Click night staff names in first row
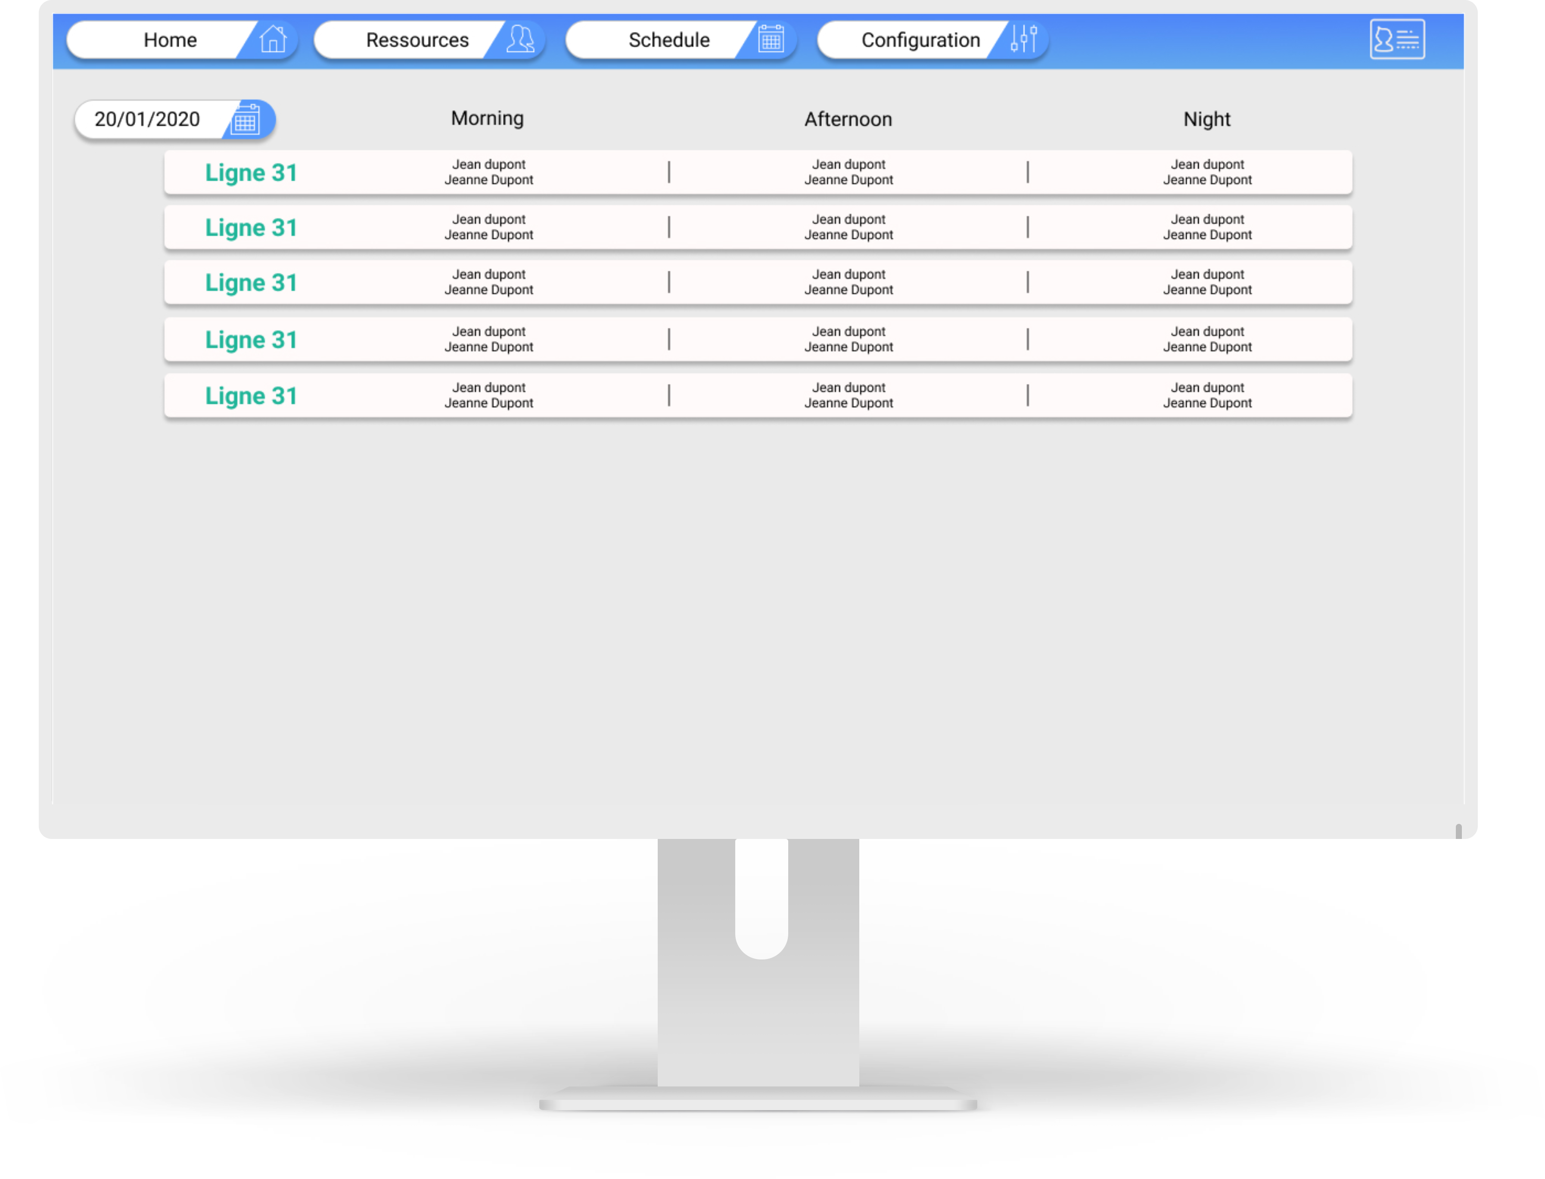1545x1179 pixels. pos(1207,172)
